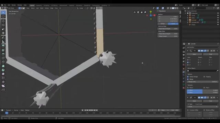Open the Fit Type Fixed Count dropdown
The image size is (220, 123).
click(x=207, y=104)
